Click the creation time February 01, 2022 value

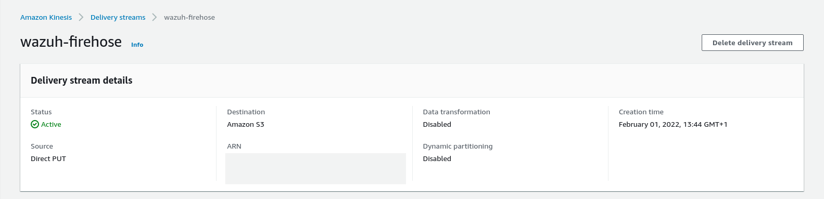(673, 124)
